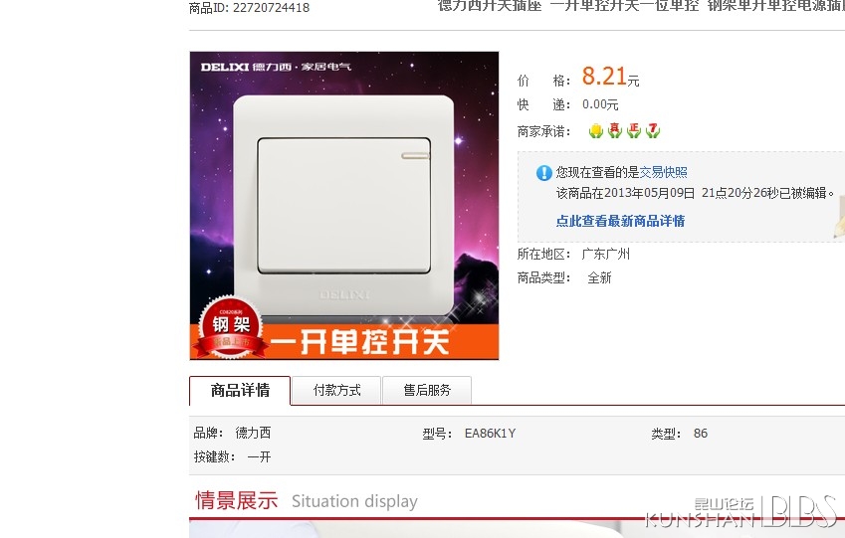Viewport: 845px width, 538px height.
Task: Click the product ID 22720724418
Action: coord(271,8)
